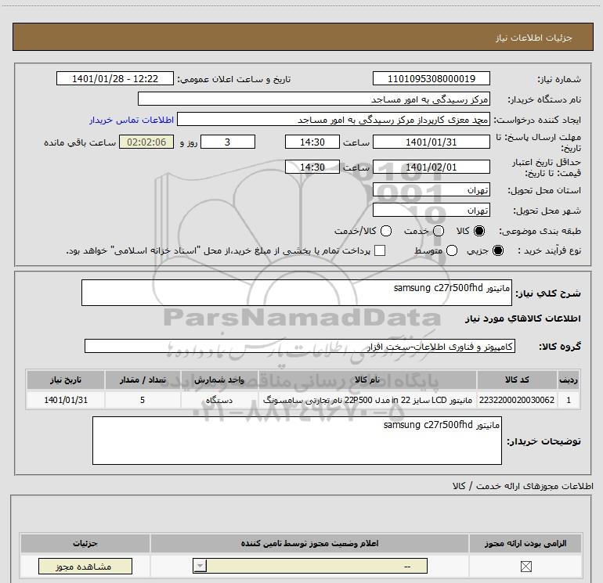This screenshot has width=603, height=583.
Task: Click the remaining days field showing 3
Action: [228, 142]
